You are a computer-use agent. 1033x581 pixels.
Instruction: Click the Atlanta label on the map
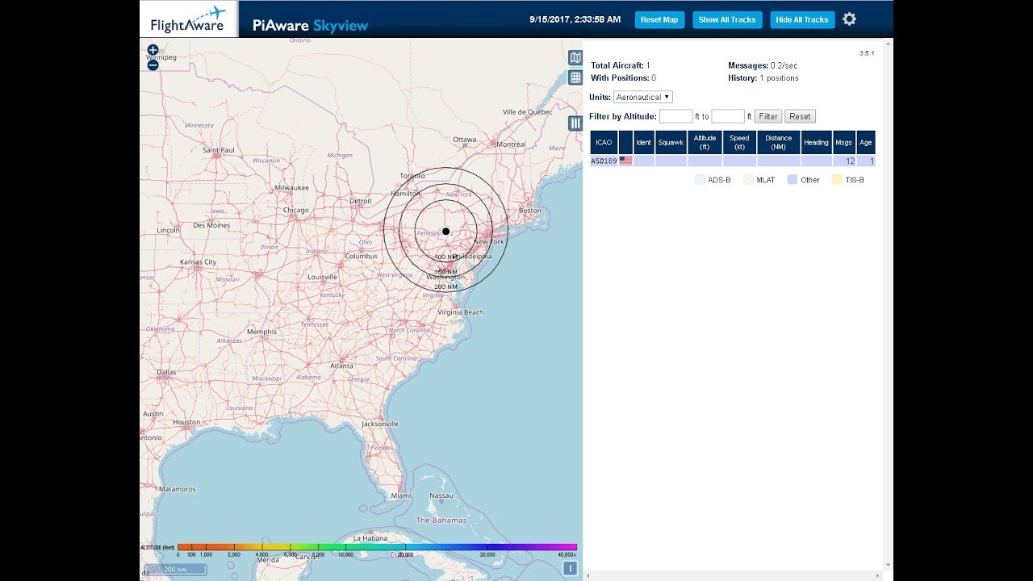click(x=341, y=366)
